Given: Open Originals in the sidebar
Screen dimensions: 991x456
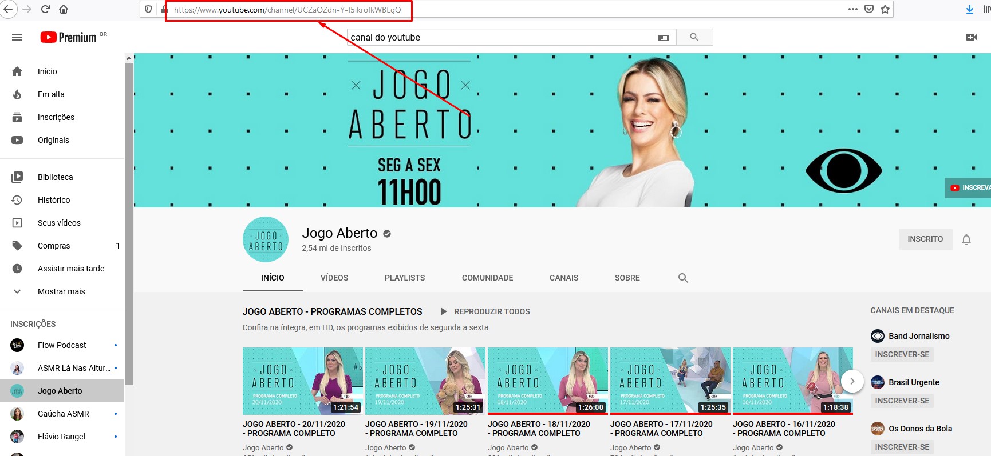Looking at the screenshot, I should click(x=62, y=140).
